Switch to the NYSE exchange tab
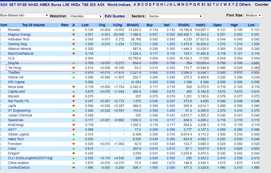 coord(22,5)
